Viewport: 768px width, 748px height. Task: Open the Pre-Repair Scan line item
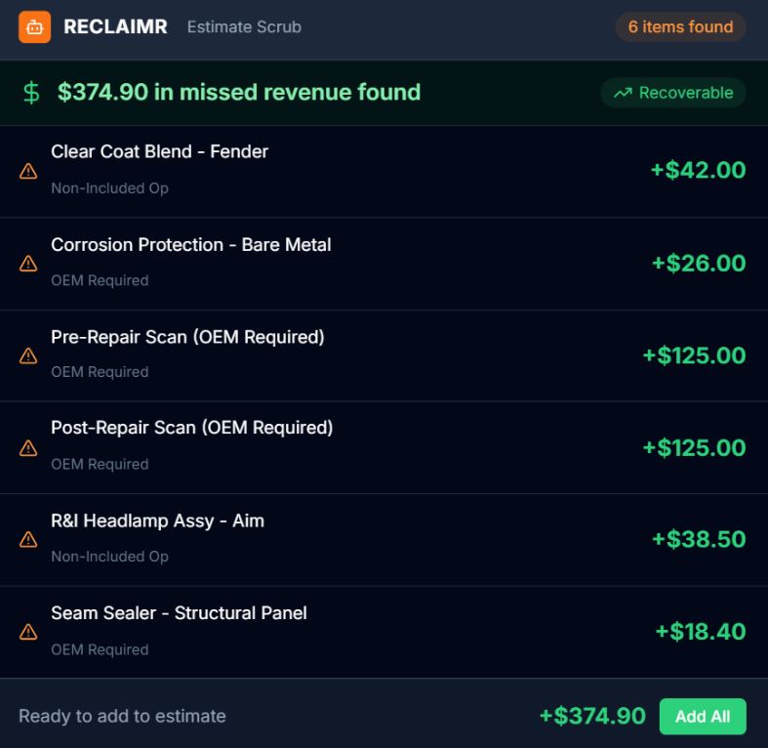(187, 337)
